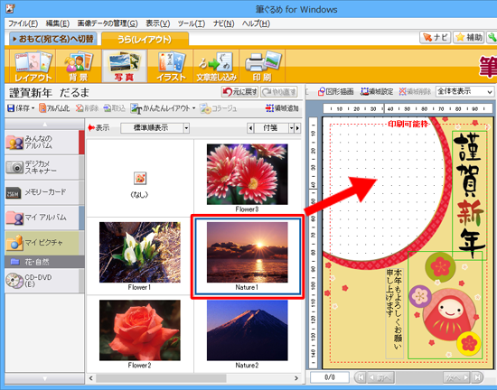Open the レイアウト toolbar icon
The image size is (497, 390).
[x=33, y=67]
